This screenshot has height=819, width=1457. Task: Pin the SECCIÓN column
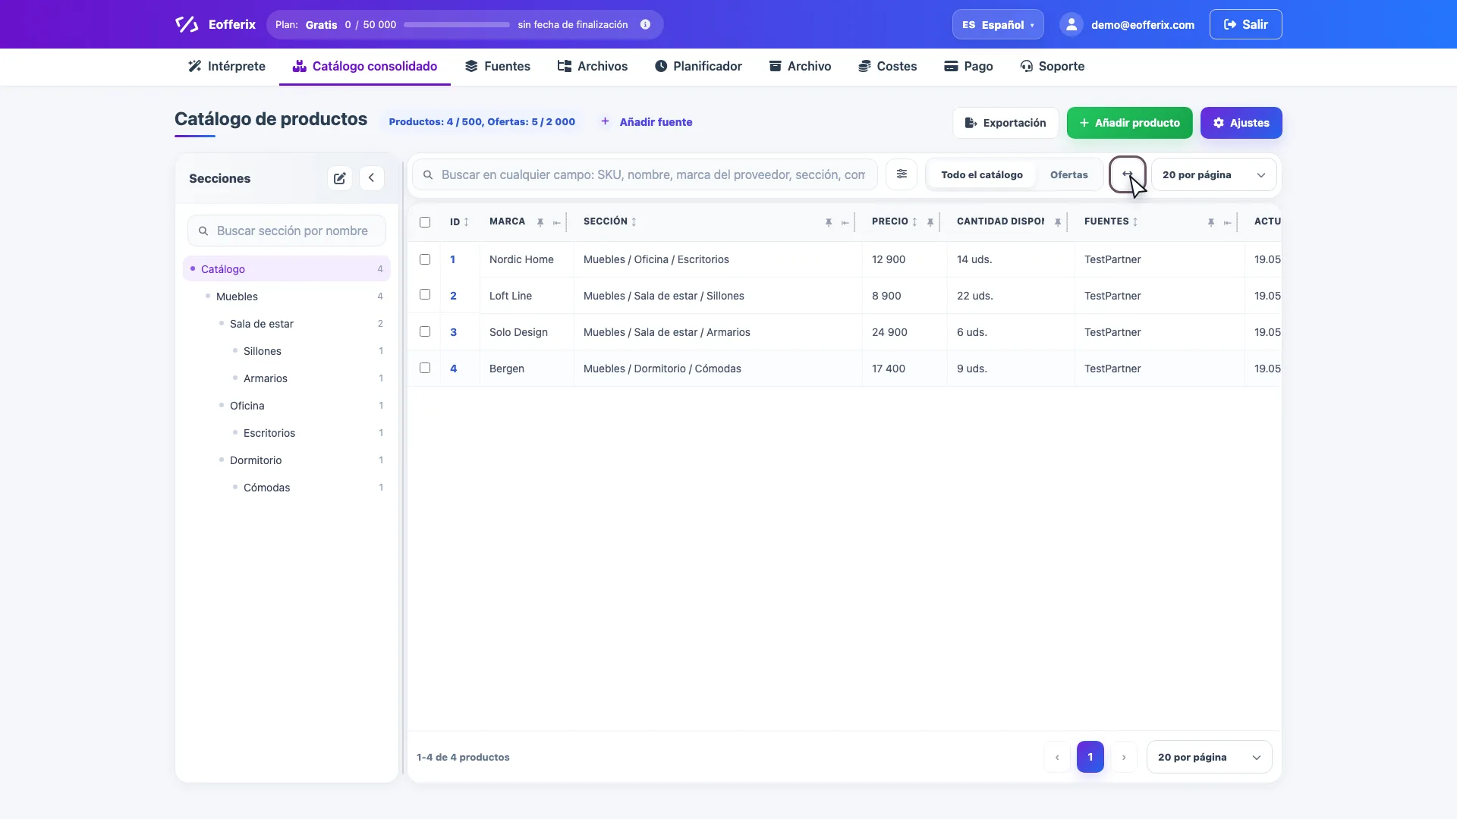pos(829,222)
